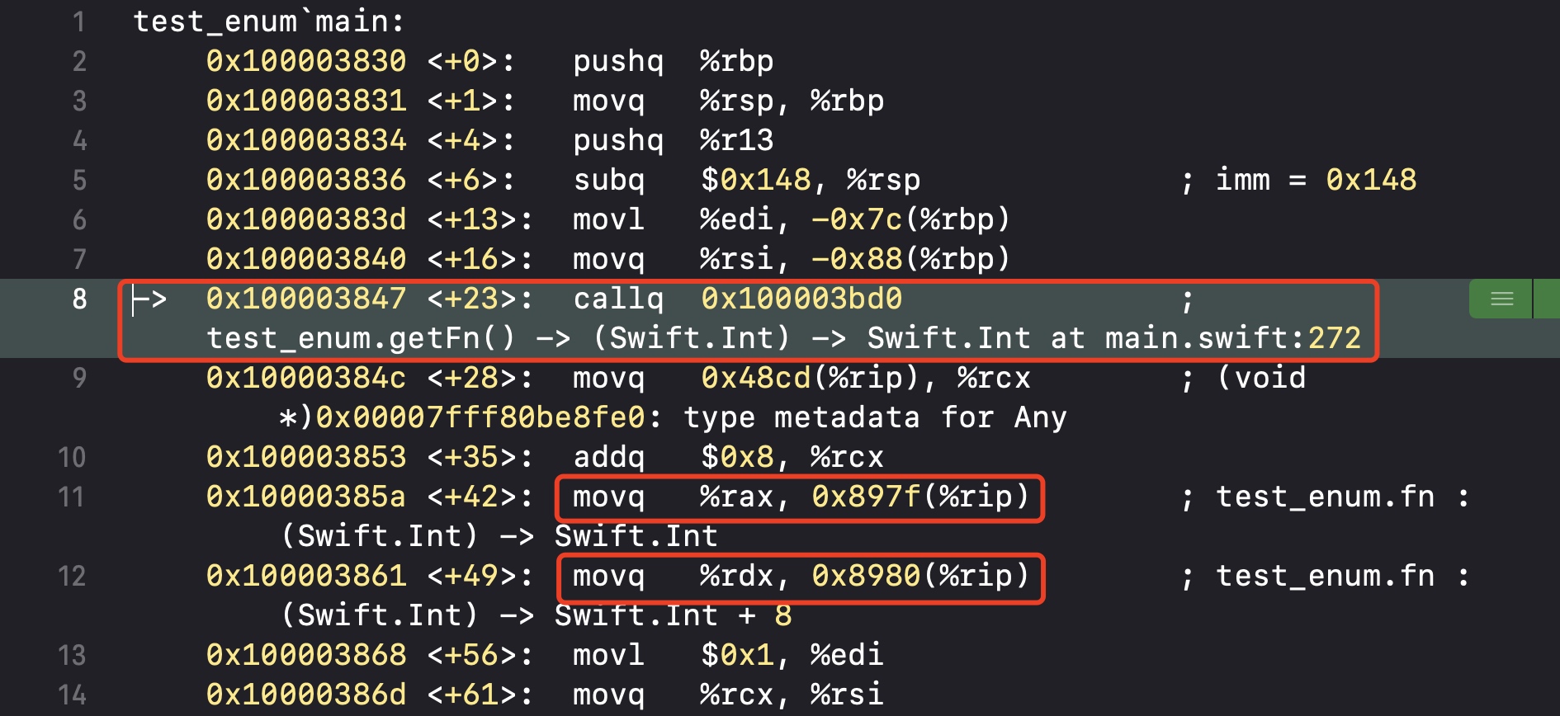Click the green thread indicator menu icon

click(1501, 299)
